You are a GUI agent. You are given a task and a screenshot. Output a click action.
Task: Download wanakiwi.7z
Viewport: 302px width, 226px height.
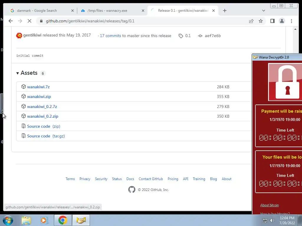pos(38,87)
